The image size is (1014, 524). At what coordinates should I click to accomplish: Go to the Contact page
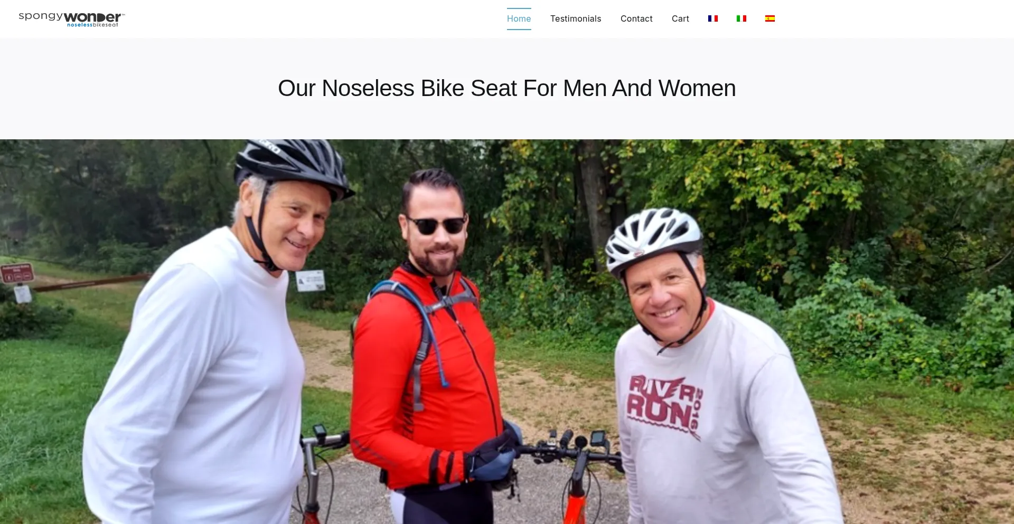pyautogui.click(x=636, y=19)
